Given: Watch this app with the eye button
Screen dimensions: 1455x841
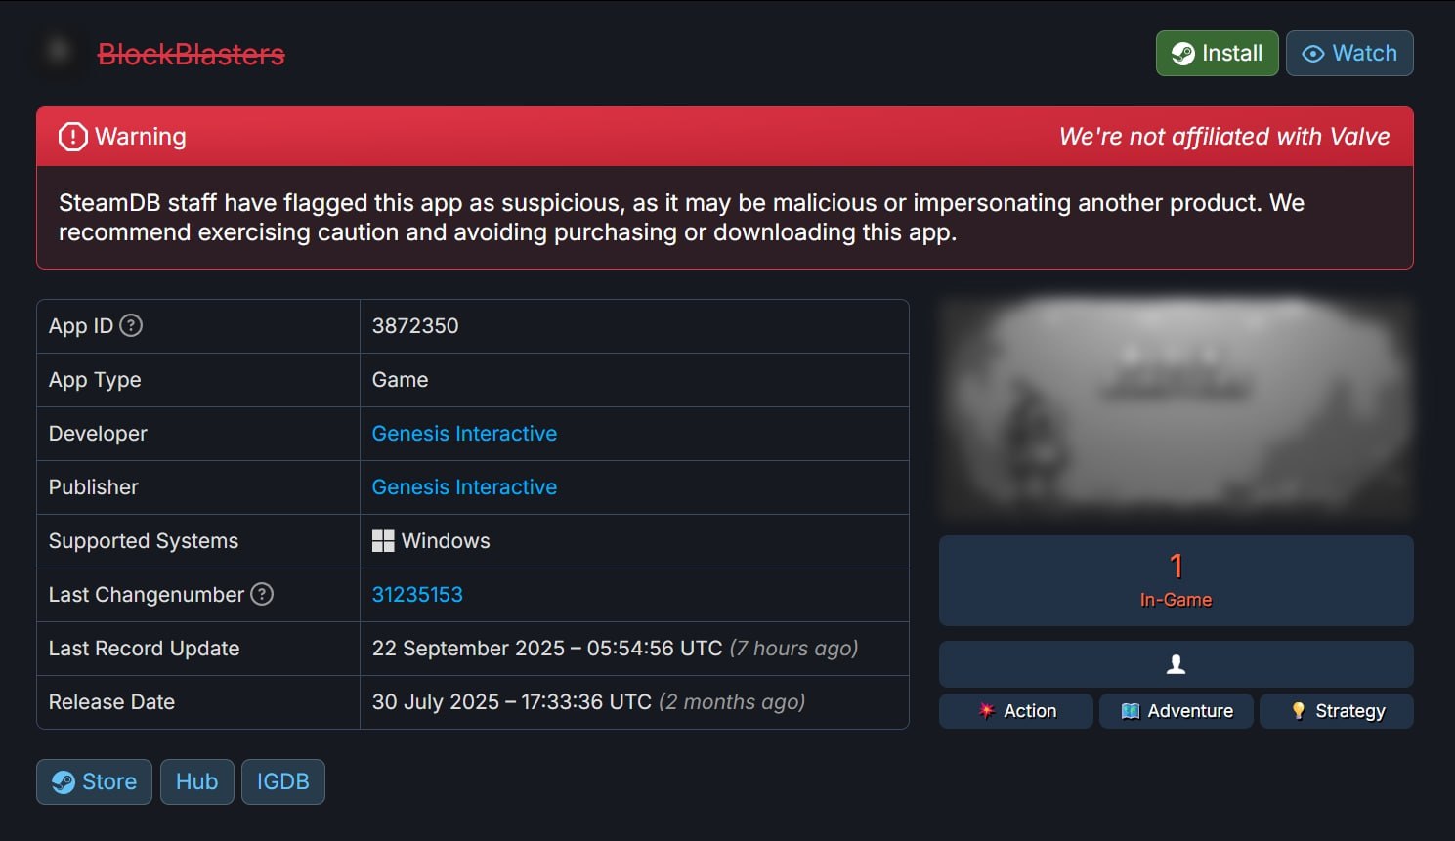Looking at the screenshot, I should pos(1349,53).
